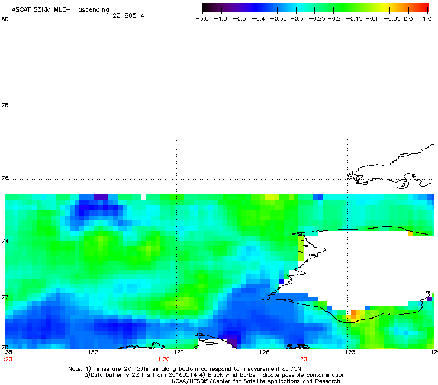This screenshot has width=438, height=385.
Task: Click the -0.25 color scale label
Action: click(317, 19)
